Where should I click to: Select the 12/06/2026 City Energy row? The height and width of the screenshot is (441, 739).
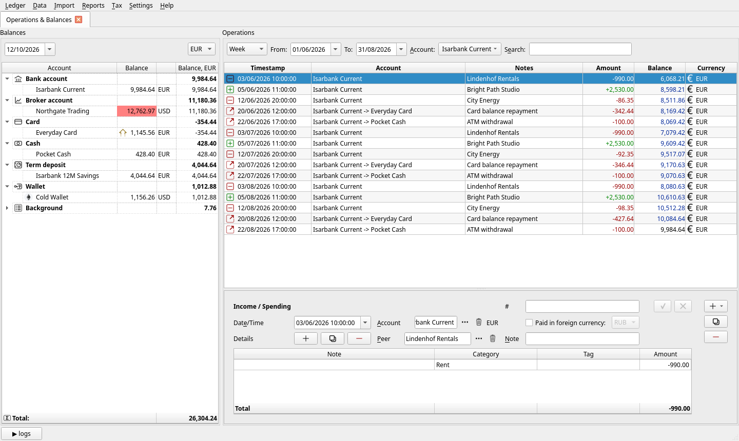click(x=480, y=101)
